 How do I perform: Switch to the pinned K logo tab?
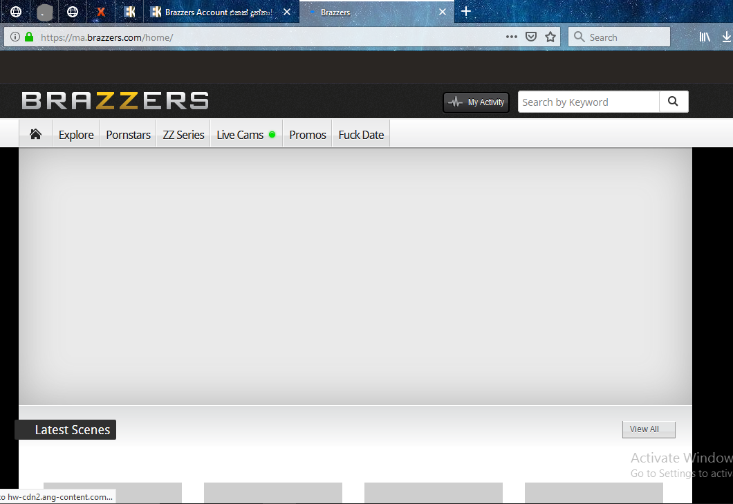pos(129,12)
